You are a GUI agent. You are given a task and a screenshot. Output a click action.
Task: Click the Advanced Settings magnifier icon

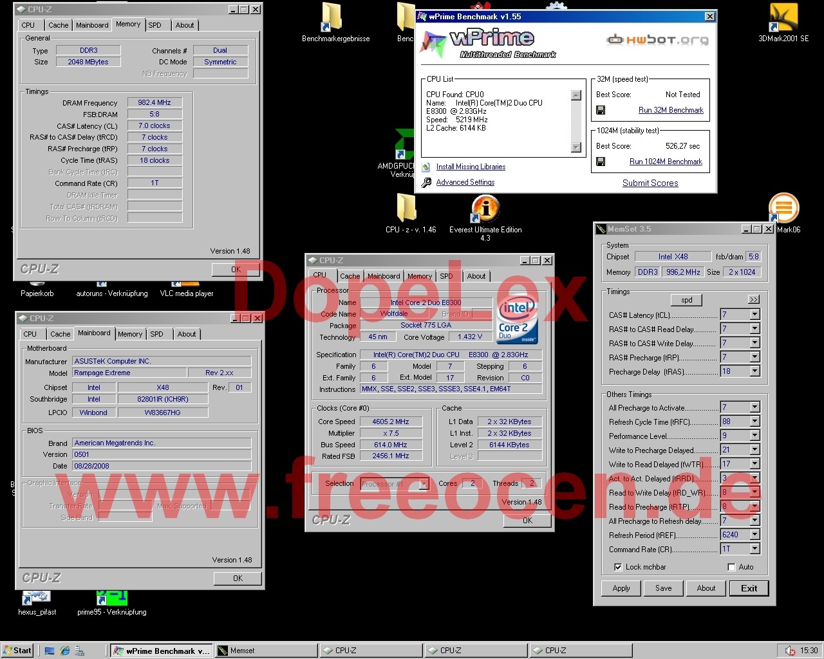pyautogui.click(x=426, y=183)
